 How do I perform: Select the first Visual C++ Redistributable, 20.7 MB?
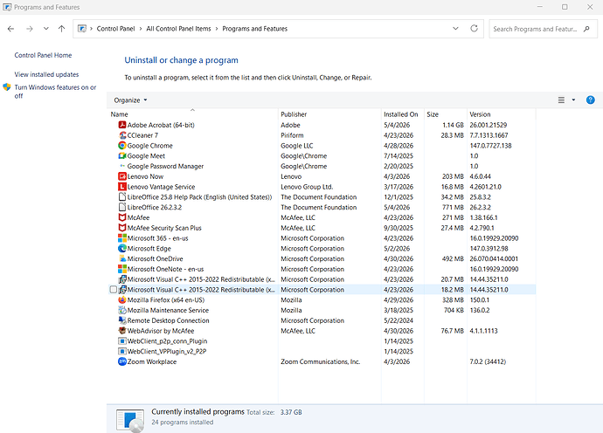click(x=322, y=279)
